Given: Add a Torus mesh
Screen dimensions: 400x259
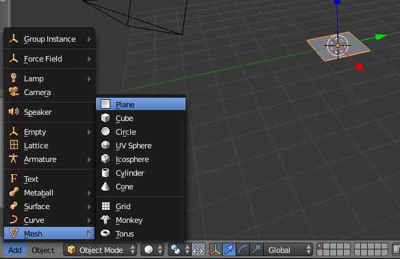Looking at the screenshot, I should point(141,234).
